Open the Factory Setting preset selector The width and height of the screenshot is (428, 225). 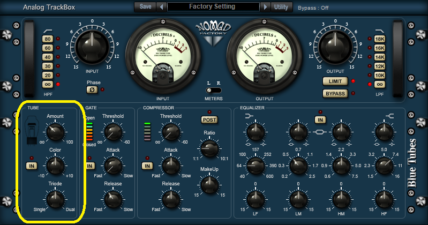213,7
